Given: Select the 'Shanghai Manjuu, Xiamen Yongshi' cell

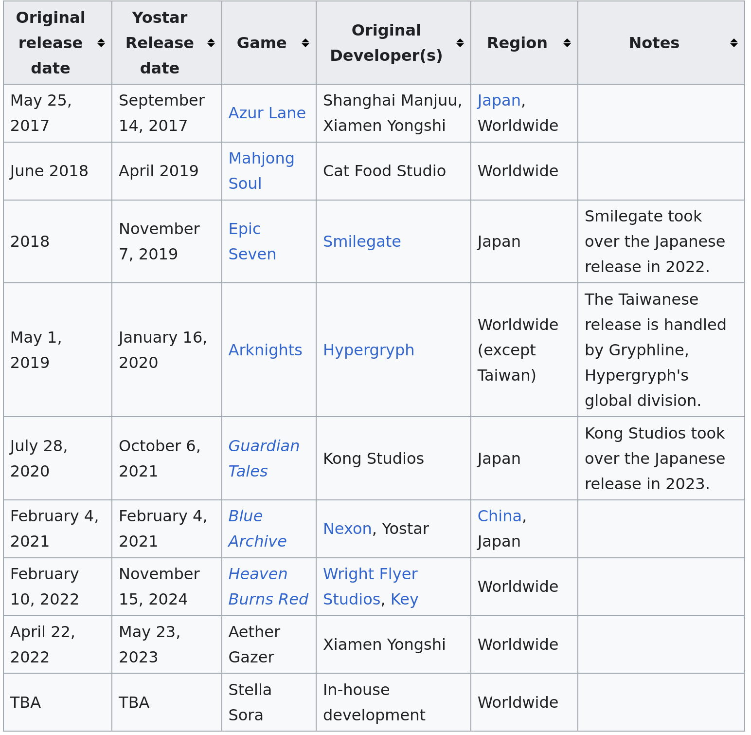Looking at the screenshot, I should click(x=393, y=113).
